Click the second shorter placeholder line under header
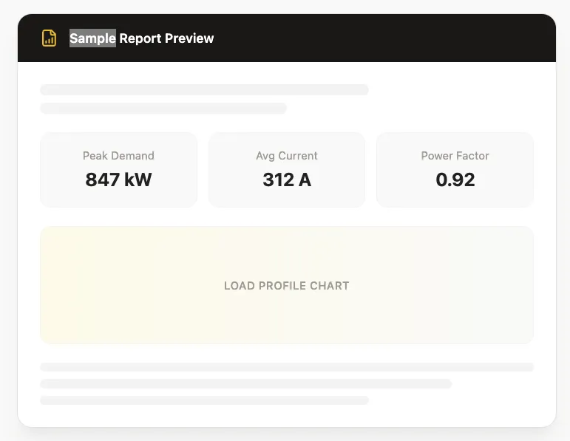Image resolution: width=570 pixels, height=441 pixels. pos(163,109)
